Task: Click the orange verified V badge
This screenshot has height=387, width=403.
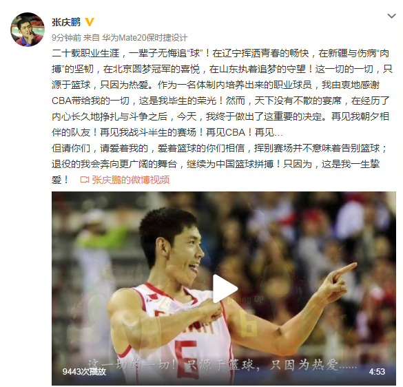Action: (x=89, y=22)
